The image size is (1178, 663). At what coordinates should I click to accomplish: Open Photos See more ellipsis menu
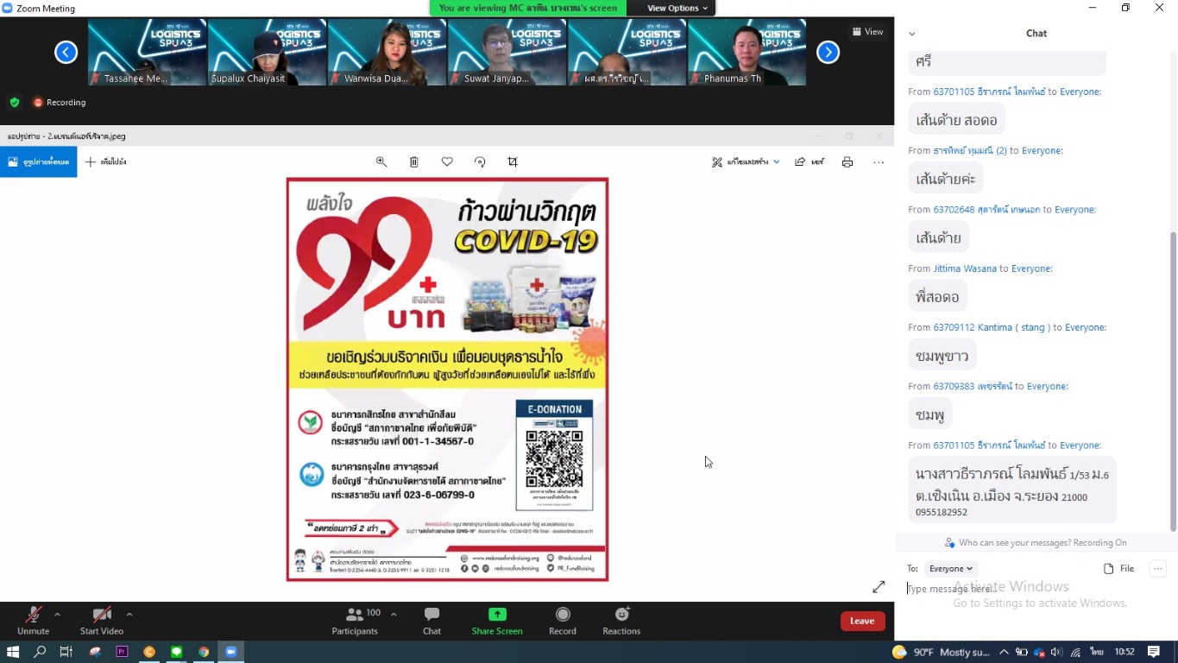(879, 161)
